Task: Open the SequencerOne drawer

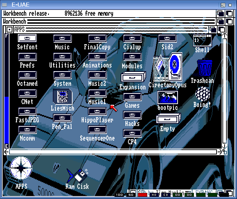Action: (x=97, y=130)
